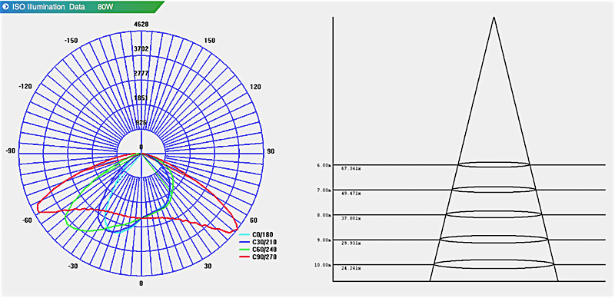Click the 3702 ring scale label
615x298 pixels.
(x=141, y=49)
